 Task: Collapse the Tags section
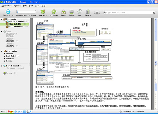coord(2,31)
